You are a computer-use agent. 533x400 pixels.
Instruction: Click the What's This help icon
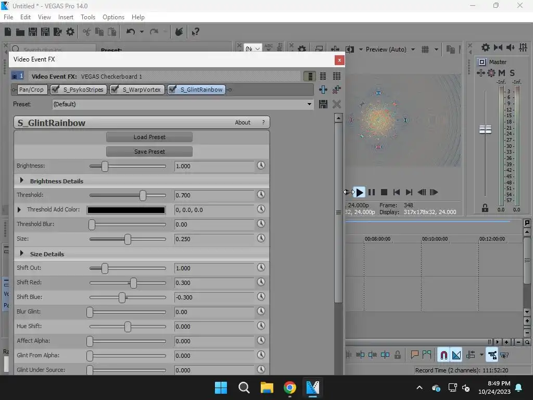pyautogui.click(x=195, y=32)
